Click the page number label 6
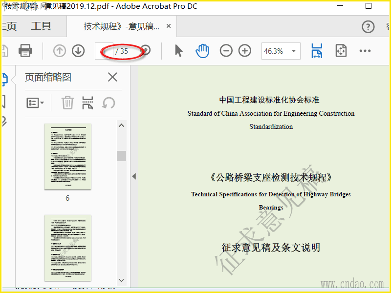Image resolution: width=391 pixels, height=293 pixels. (67, 198)
